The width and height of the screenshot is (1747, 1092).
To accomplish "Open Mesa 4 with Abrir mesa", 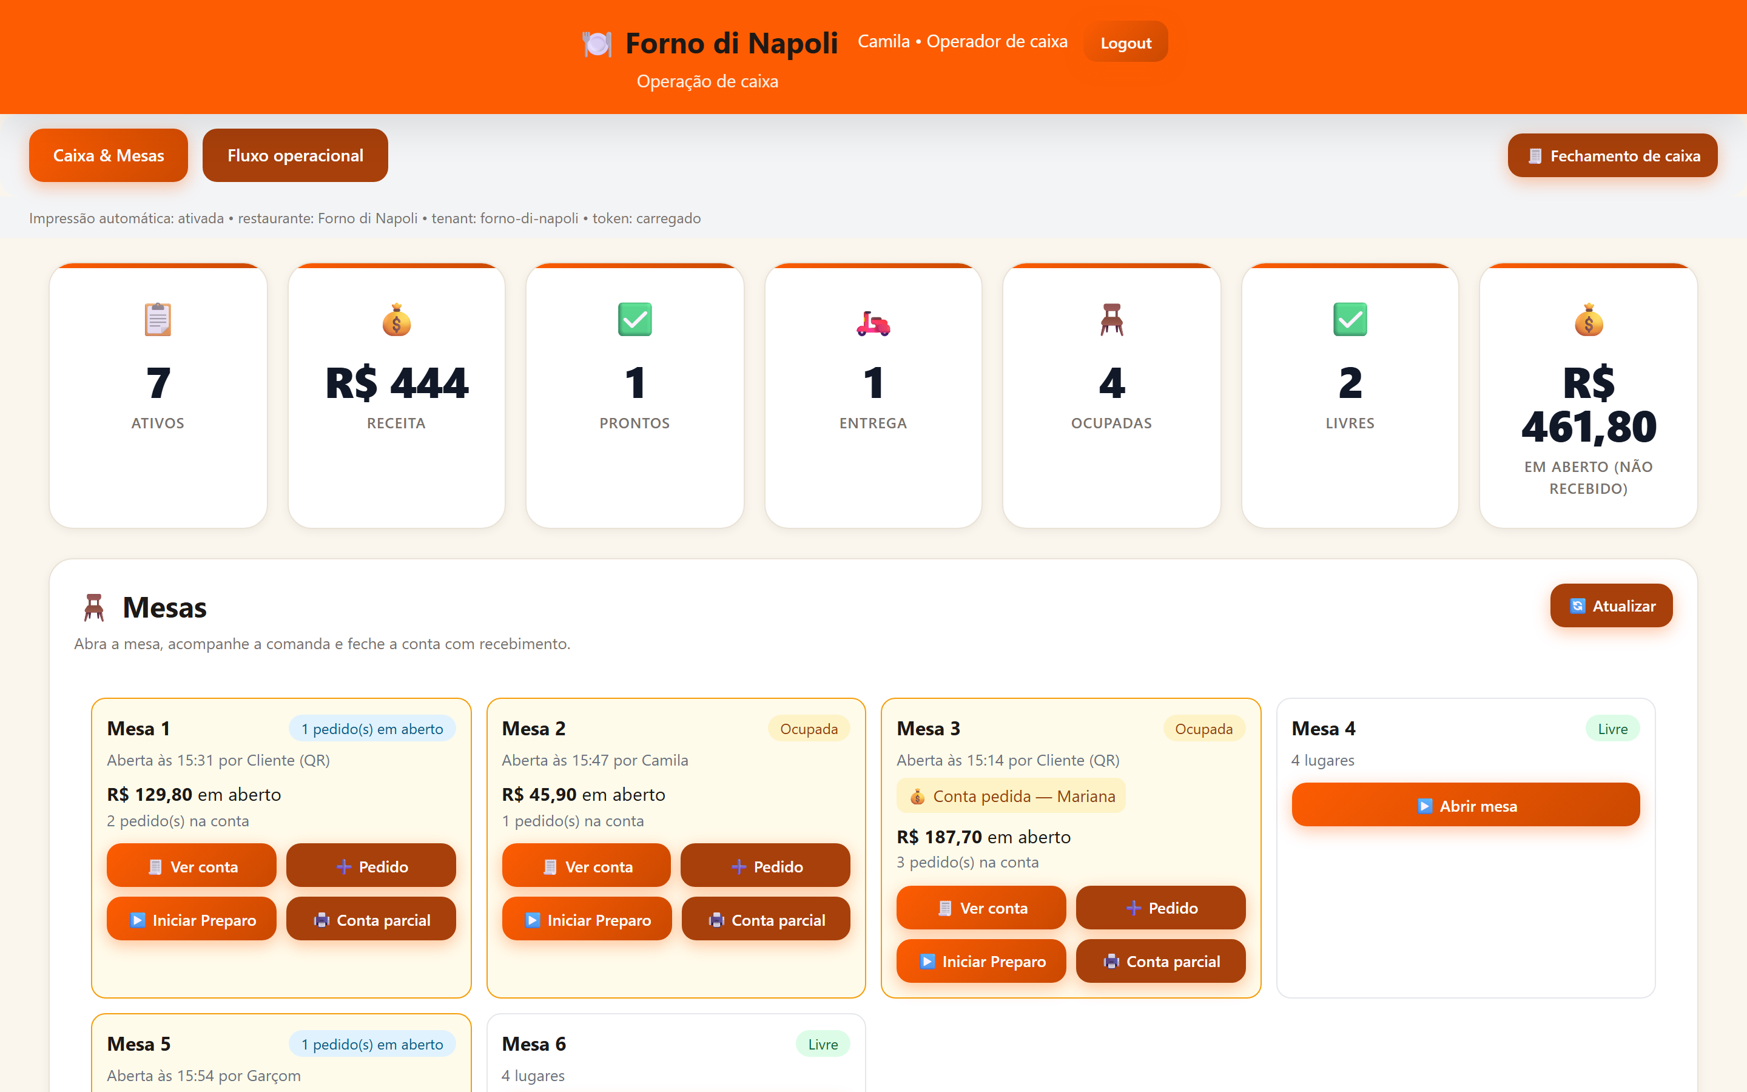I will 1466,805.
